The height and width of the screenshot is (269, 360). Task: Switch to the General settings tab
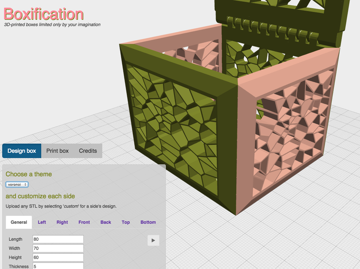[x=19, y=222]
